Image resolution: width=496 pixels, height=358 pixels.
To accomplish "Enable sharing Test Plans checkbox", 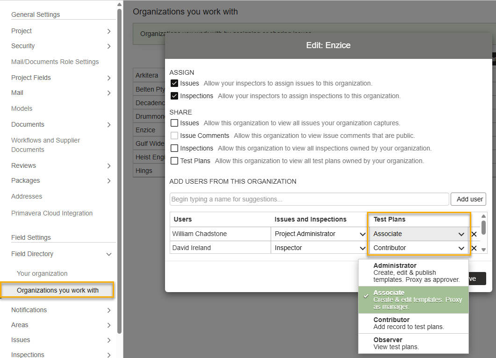I will coord(174,161).
